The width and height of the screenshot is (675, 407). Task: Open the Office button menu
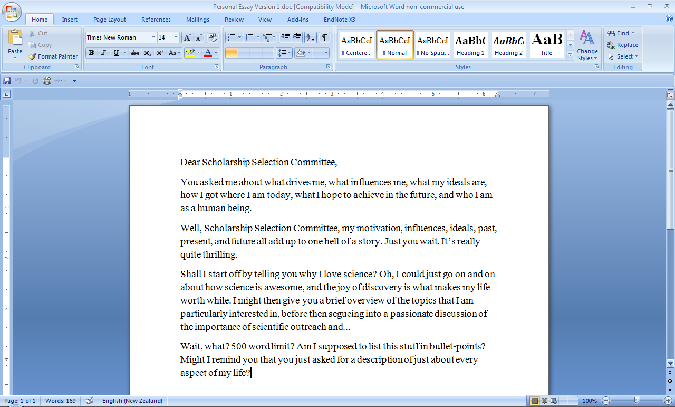point(11,11)
